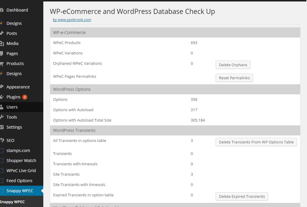Open WPeC Live Grid menu item
307x207 pixels.
click(x=21, y=171)
